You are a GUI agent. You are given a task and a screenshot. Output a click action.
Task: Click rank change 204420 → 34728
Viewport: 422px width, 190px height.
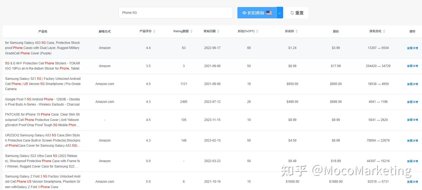coord(378,66)
